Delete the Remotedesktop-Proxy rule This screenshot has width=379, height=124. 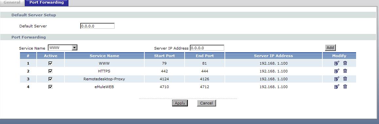(x=345, y=79)
